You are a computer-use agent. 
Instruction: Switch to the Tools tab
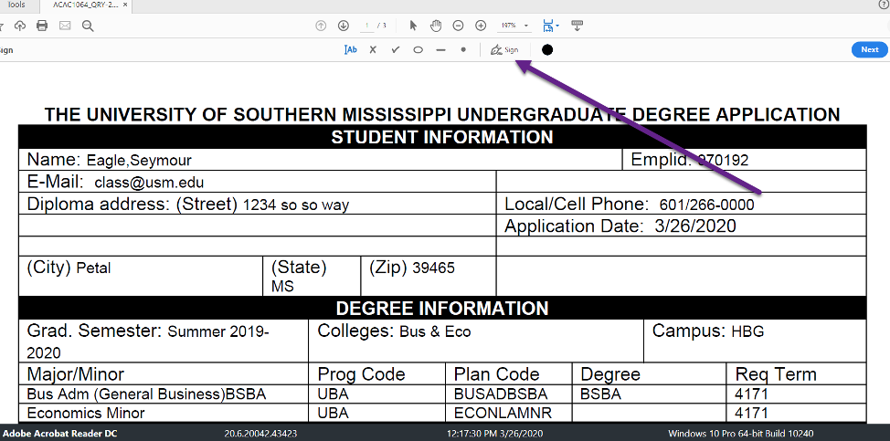17,5
